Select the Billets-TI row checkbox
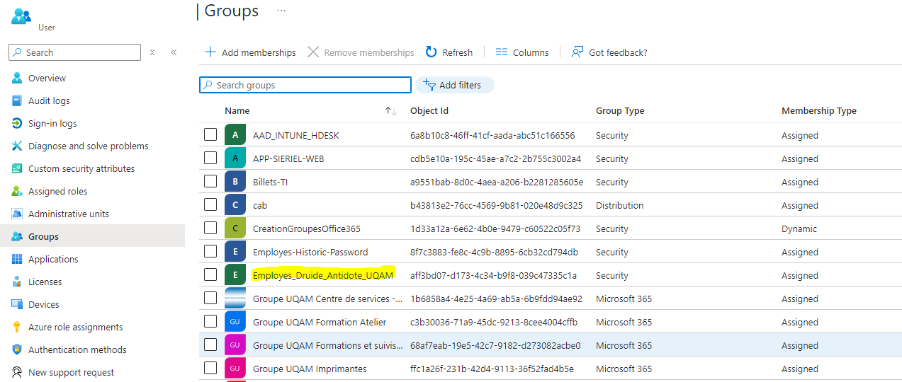 (x=210, y=182)
